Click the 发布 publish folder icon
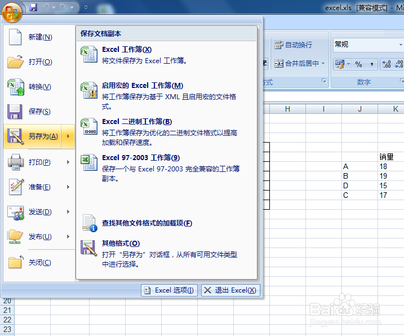The image size is (404, 336). (x=15, y=236)
